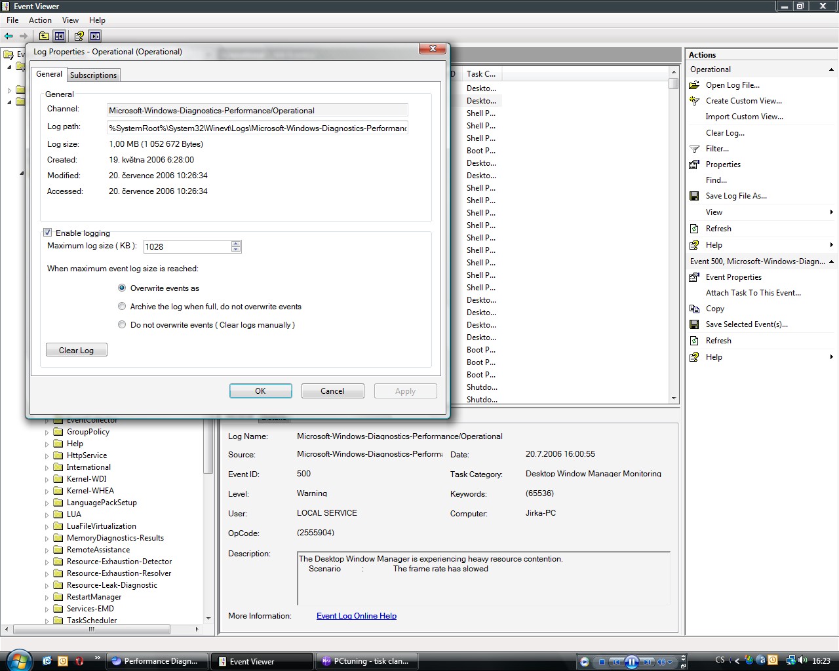
Task: Open the Event Log Online Help link
Action: (x=357, y=616)
